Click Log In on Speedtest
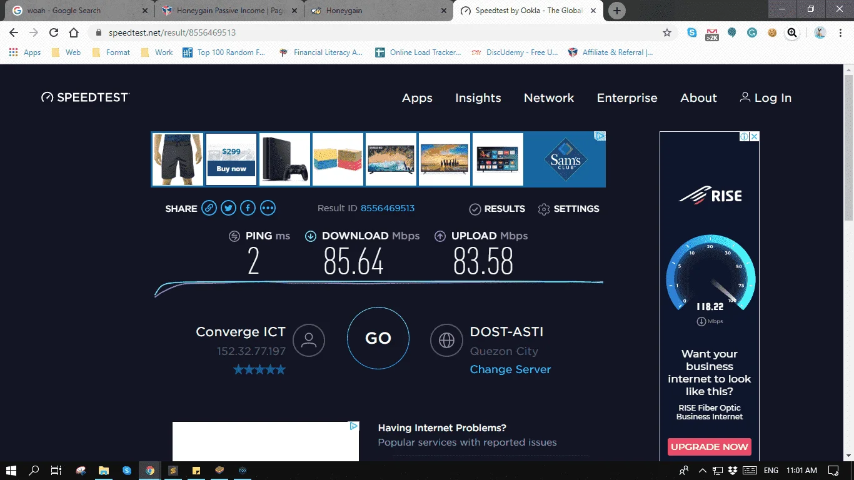854x480 pixels. [x=766, y=98]
